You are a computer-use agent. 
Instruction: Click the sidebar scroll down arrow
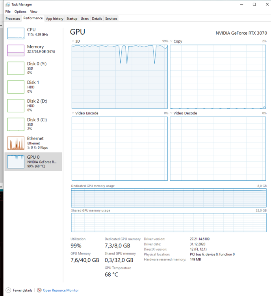click(1, 187)
